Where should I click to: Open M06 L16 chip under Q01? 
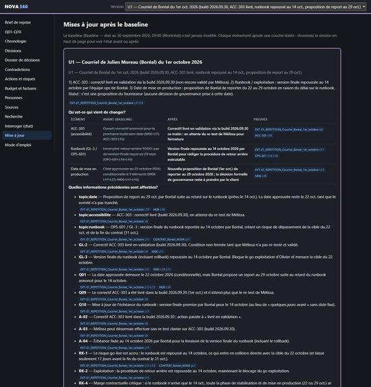[x=165, y=287]
